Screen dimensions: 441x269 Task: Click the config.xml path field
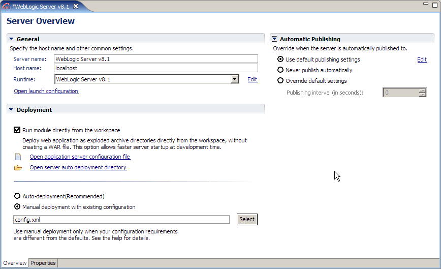click(x=121, y=220)
